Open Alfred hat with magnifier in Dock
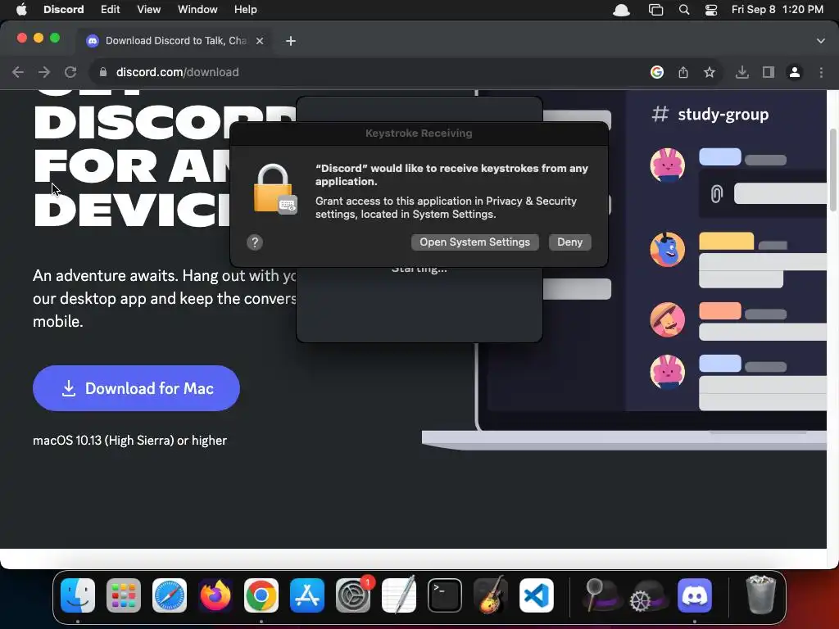Viewport: 839px width, 629px height. 602,595
